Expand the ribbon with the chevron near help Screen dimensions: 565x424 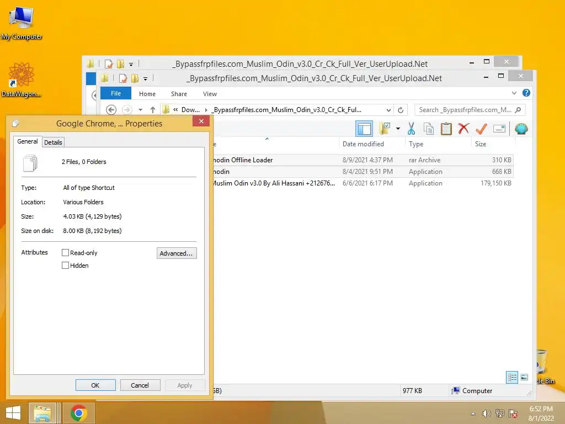514,93
